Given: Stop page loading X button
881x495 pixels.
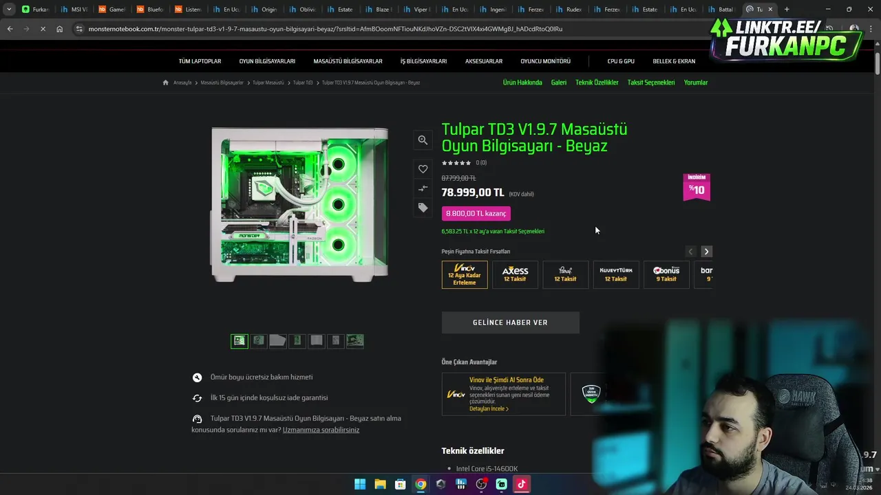Looking at the screenshot, I should coord(43,29).
